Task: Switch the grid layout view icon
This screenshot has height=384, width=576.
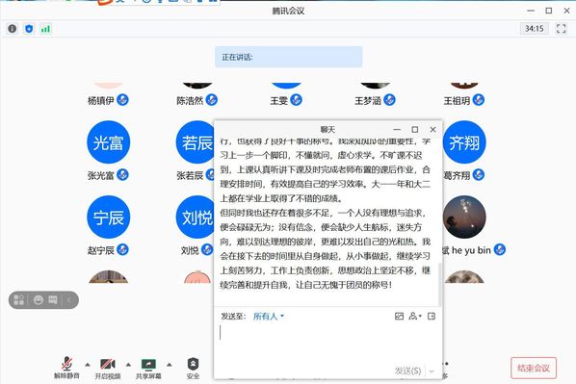Action: point(19,300)
